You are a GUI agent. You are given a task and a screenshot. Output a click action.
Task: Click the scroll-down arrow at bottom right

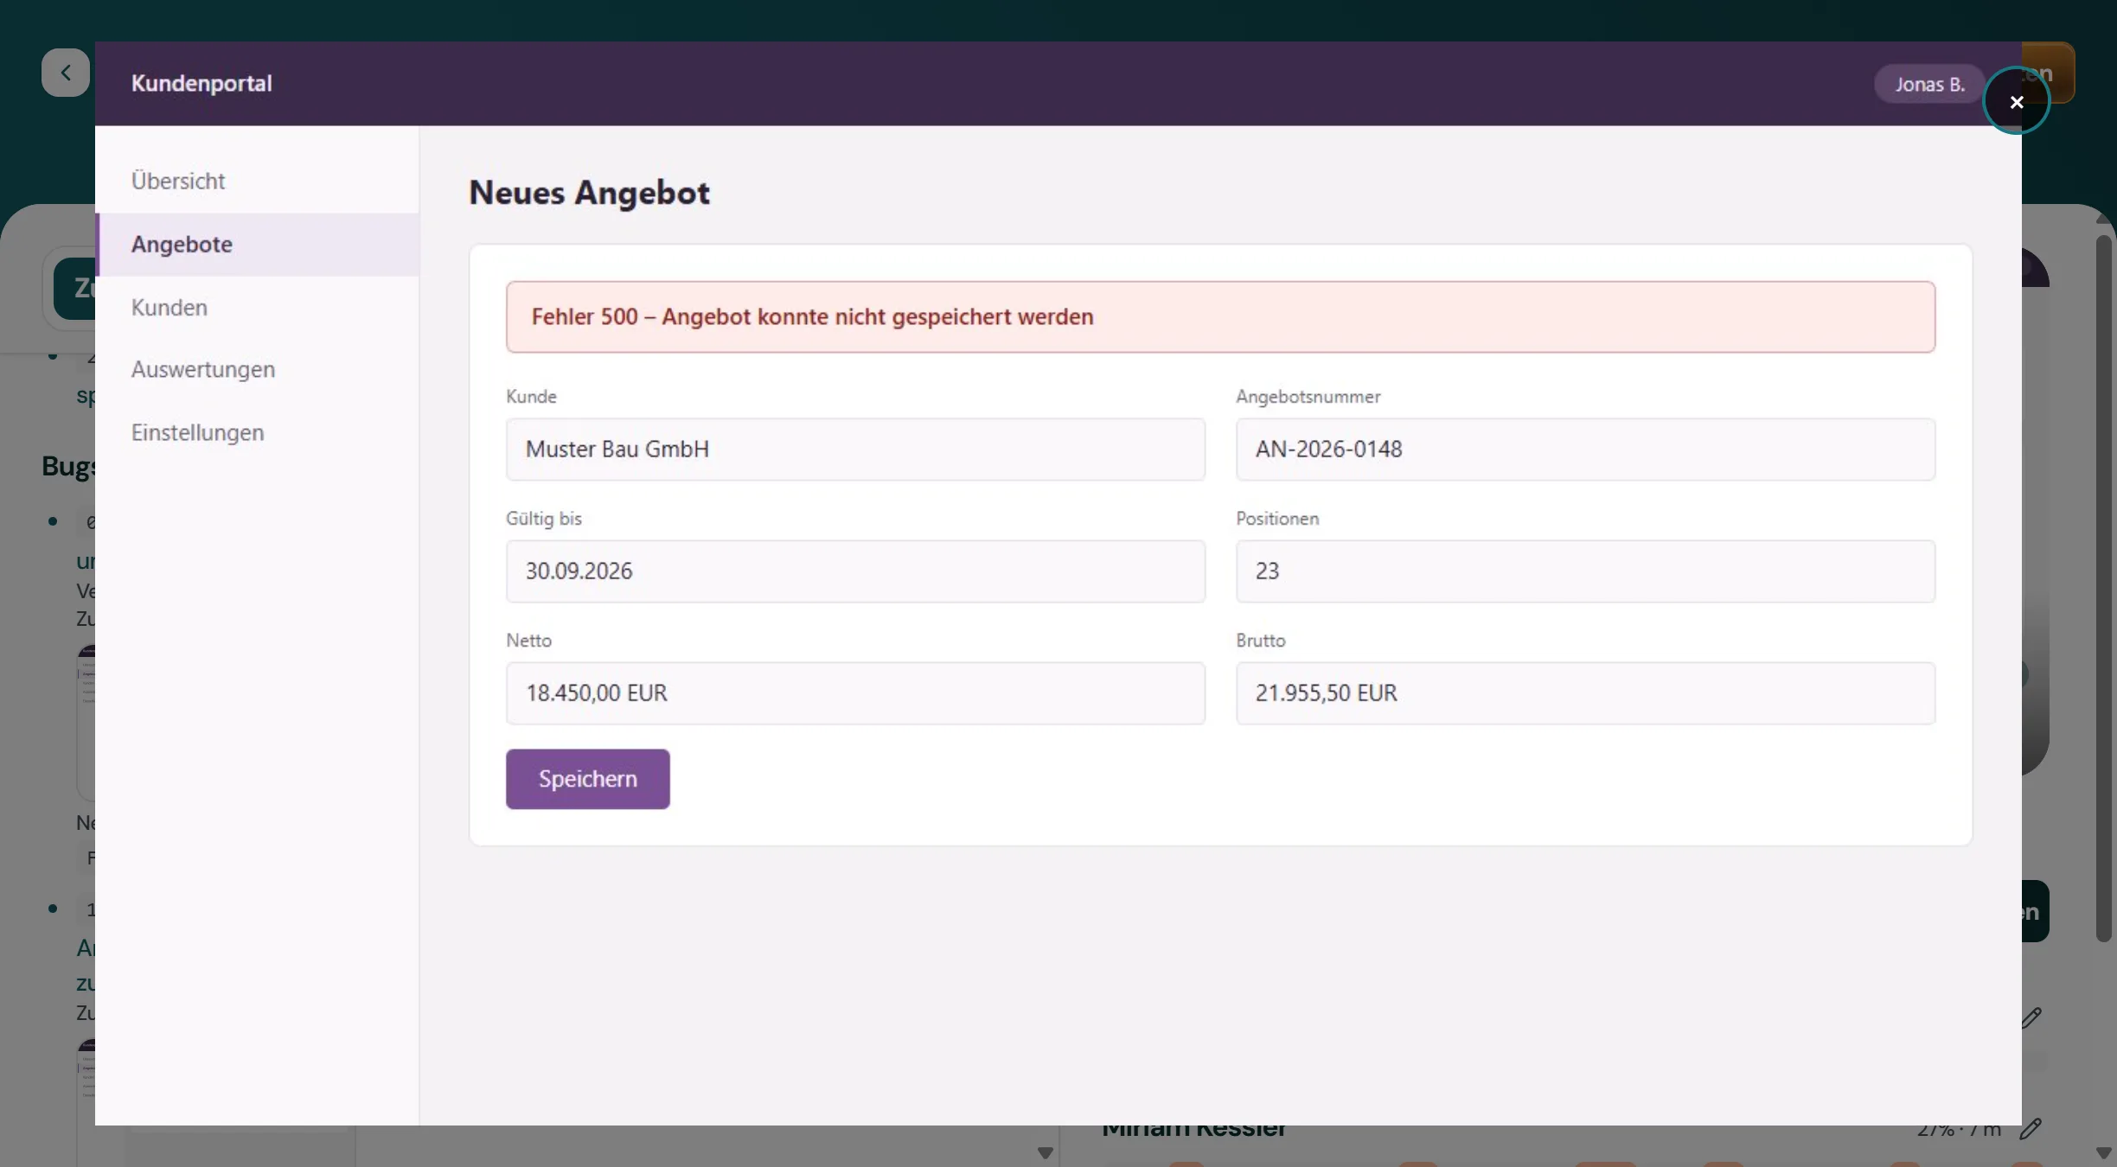(x=2104, y=1153)
